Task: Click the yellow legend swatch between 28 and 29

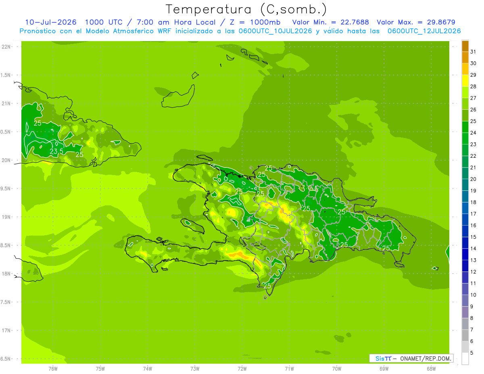Action: pos(465,81)
